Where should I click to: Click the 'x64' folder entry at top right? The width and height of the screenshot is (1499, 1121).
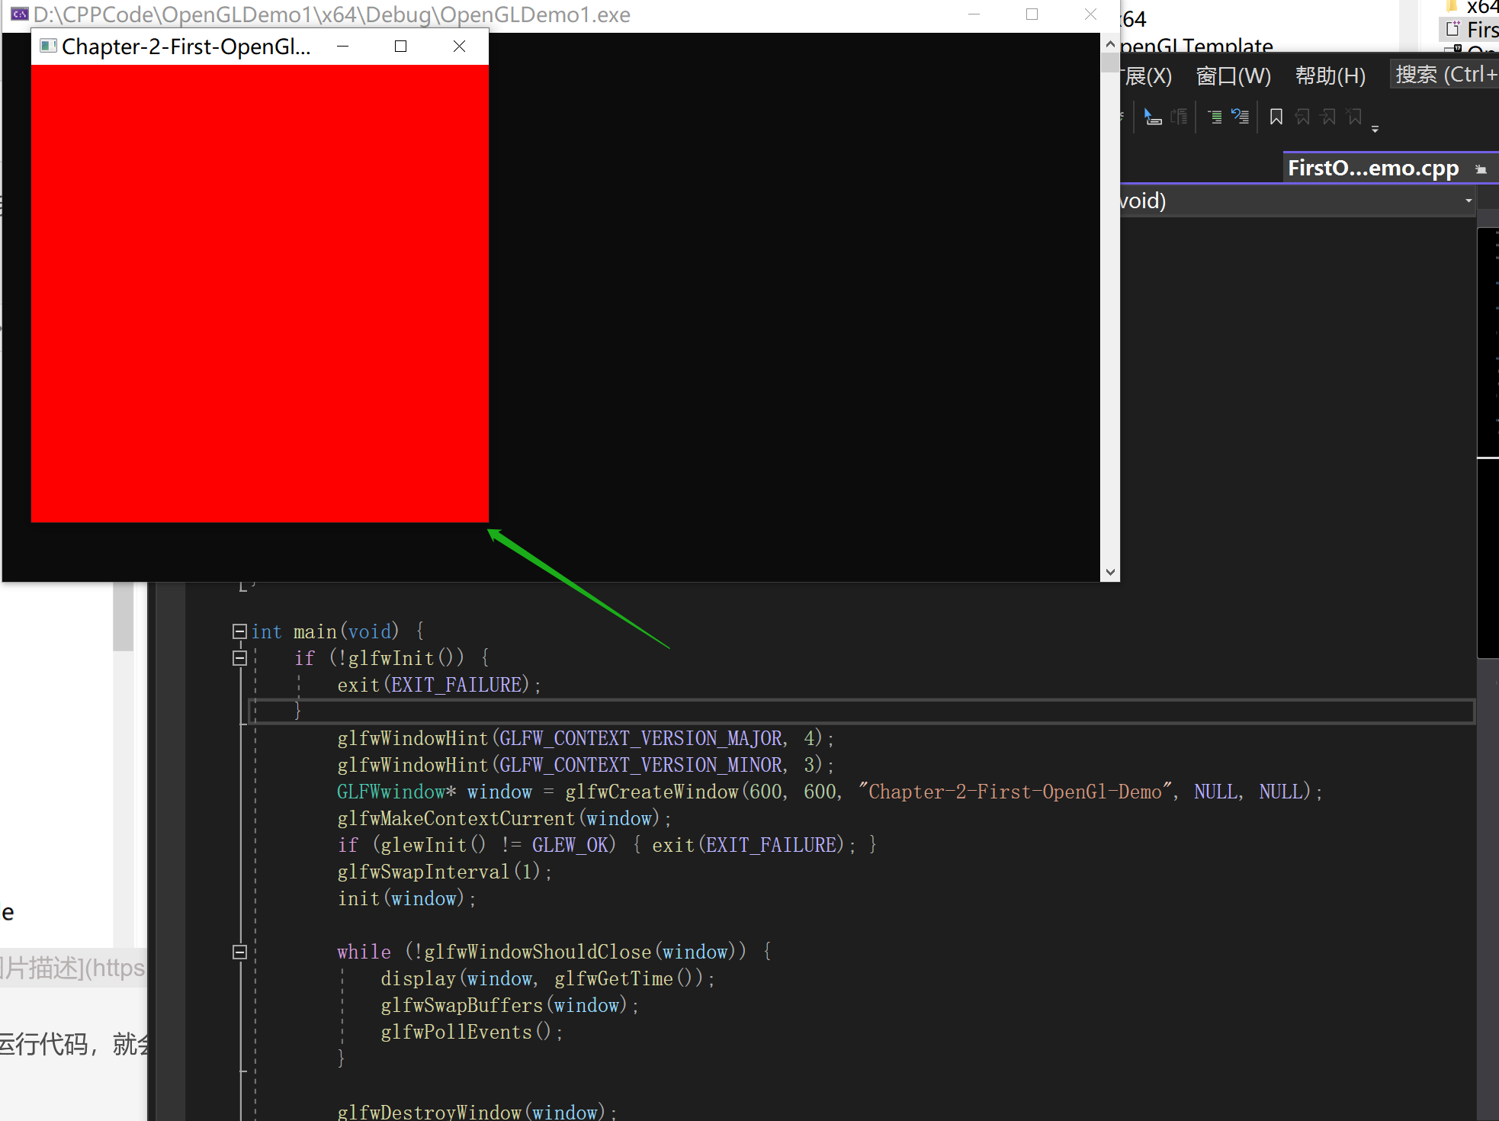(1482, 6)
